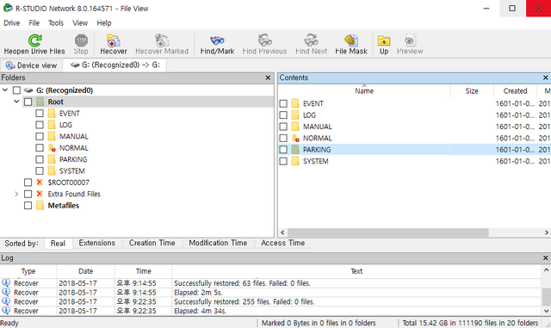Open the File Mask tool

(x=351, y=40)
